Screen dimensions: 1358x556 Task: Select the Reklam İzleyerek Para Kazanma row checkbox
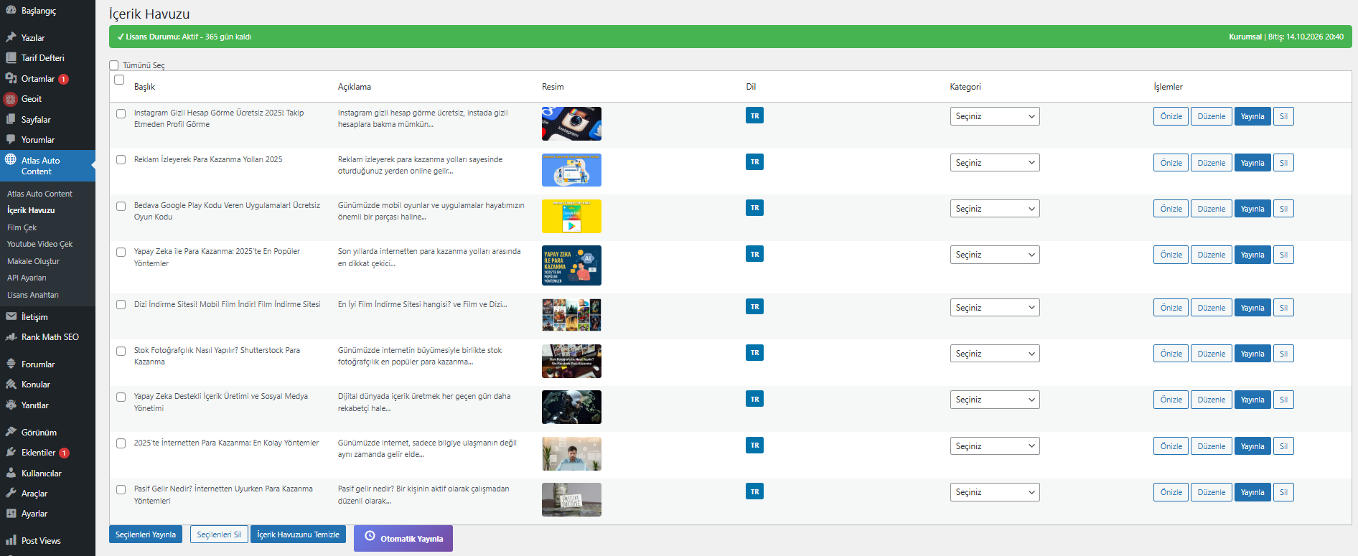(x=121, y=160)
